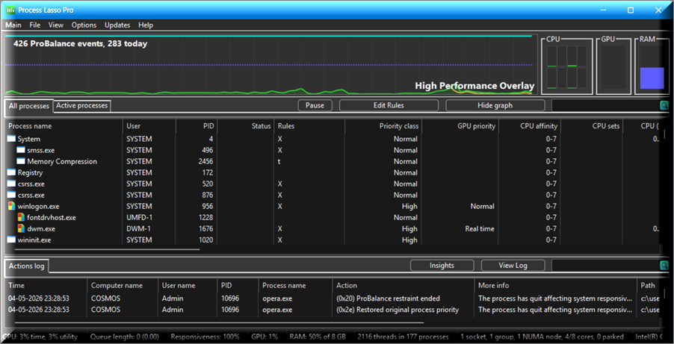Viewport: 674px width, 344px height.
Task: Click the Pause button
Action: coord(315,105)
